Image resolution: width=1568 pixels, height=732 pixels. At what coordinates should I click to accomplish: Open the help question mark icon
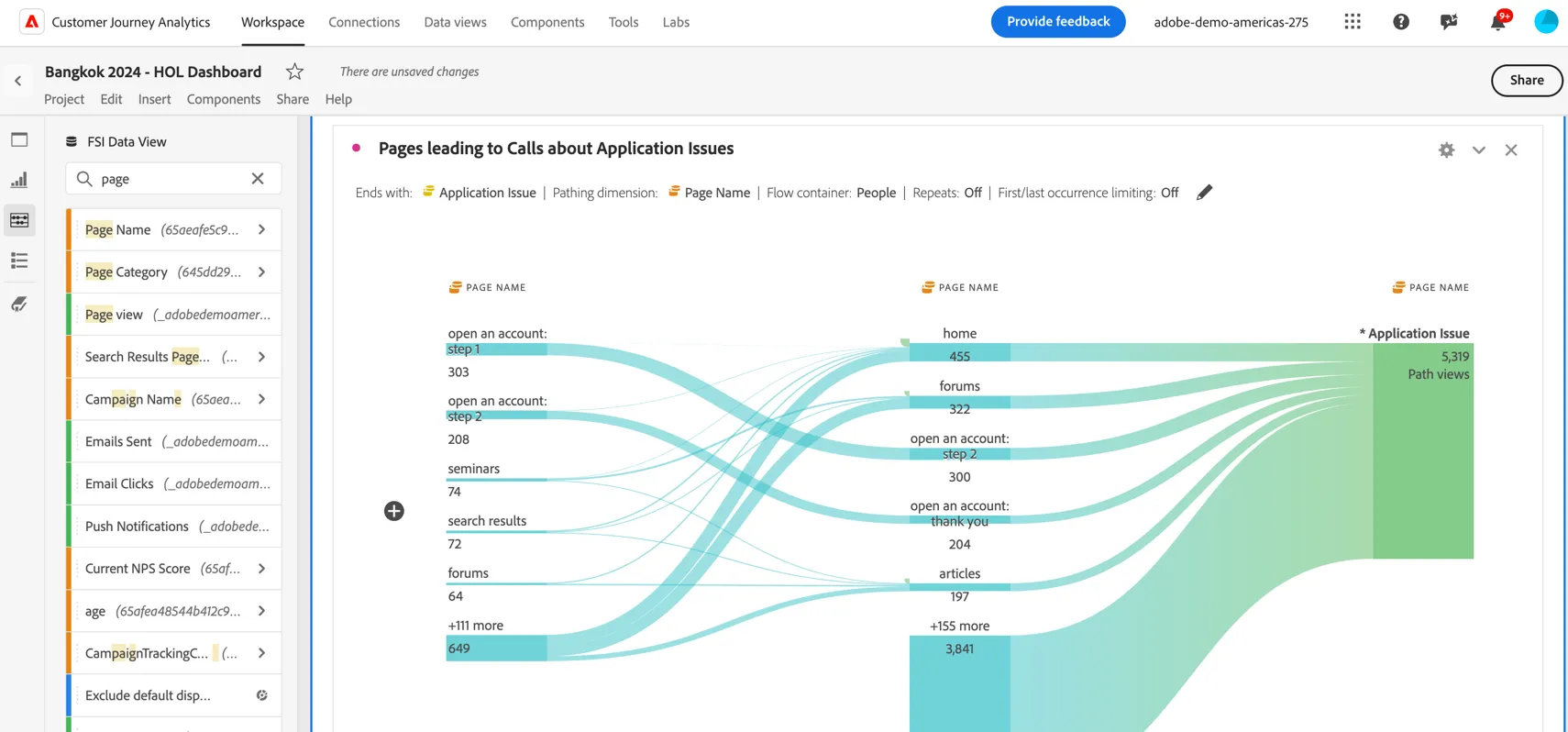[1401, 21]
